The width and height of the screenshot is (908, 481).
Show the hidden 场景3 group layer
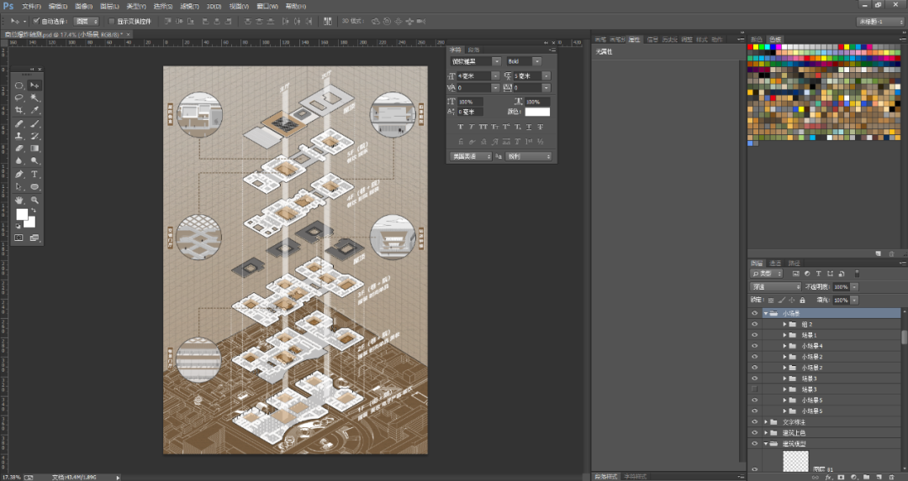coord(754,389)
